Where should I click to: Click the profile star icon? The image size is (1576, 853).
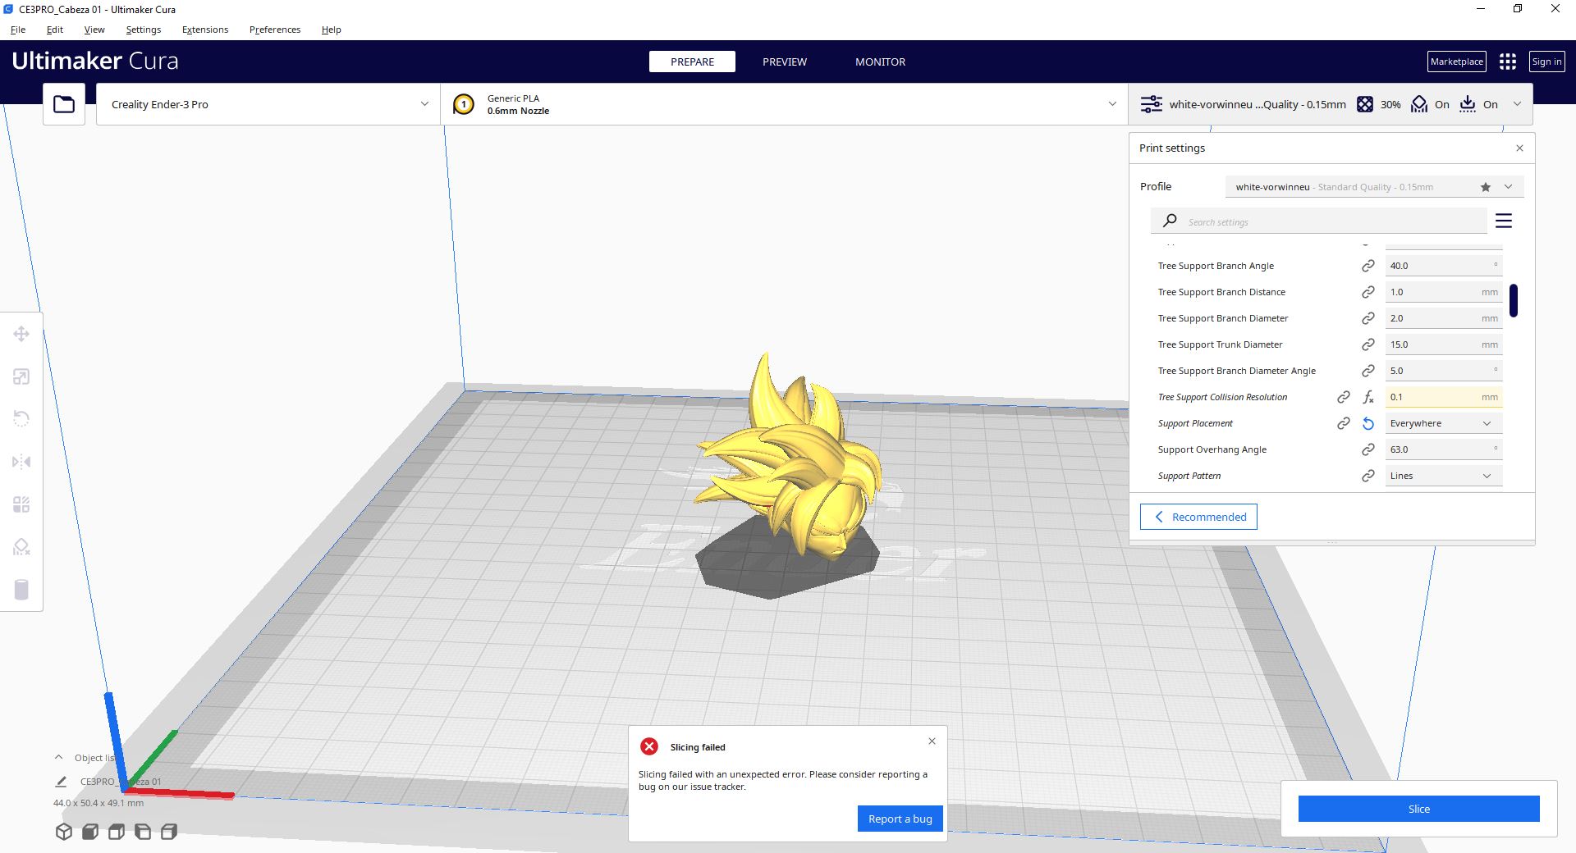[x=1485, y=187]
